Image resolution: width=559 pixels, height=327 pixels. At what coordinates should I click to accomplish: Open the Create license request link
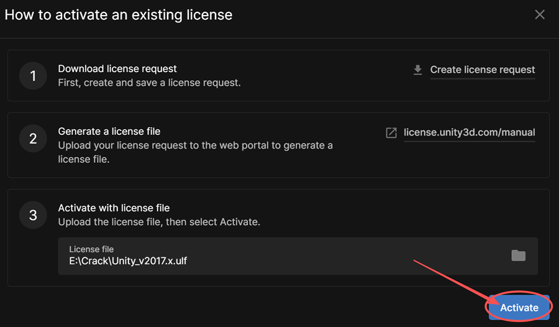(x=483, y=70)
